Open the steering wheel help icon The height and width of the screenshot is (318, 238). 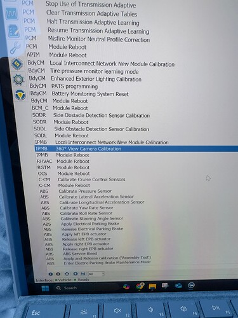point(20,95)
